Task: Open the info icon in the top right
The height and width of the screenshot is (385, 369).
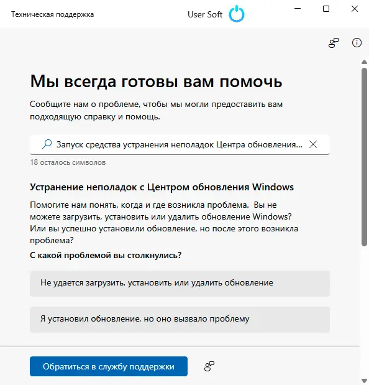Action: pos(357,43)
